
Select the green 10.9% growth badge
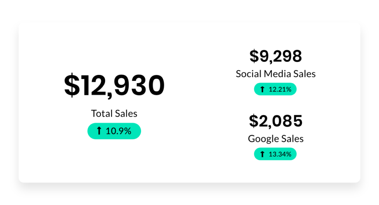pyautogui.click(x=114, y=131)
